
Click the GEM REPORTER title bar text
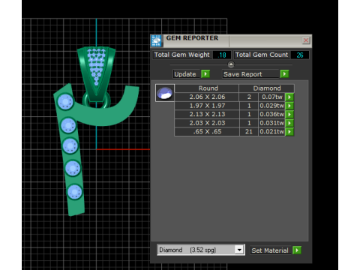point(192,38)
